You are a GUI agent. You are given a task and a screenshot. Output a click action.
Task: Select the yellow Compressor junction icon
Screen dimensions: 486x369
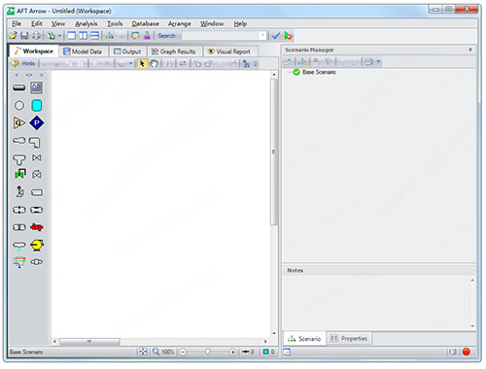(x=37, y=245)
